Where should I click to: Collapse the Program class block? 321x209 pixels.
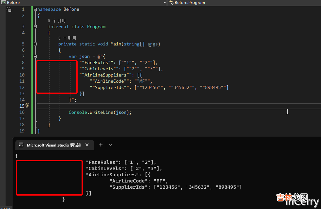click(35, 27)
